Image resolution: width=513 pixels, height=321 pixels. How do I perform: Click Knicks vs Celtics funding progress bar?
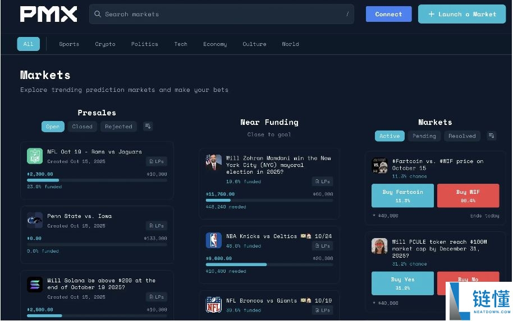pos(269,264)
